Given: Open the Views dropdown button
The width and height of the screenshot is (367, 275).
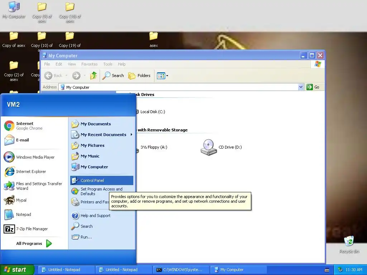Looking at the screenshot, I should click(162, 76).
